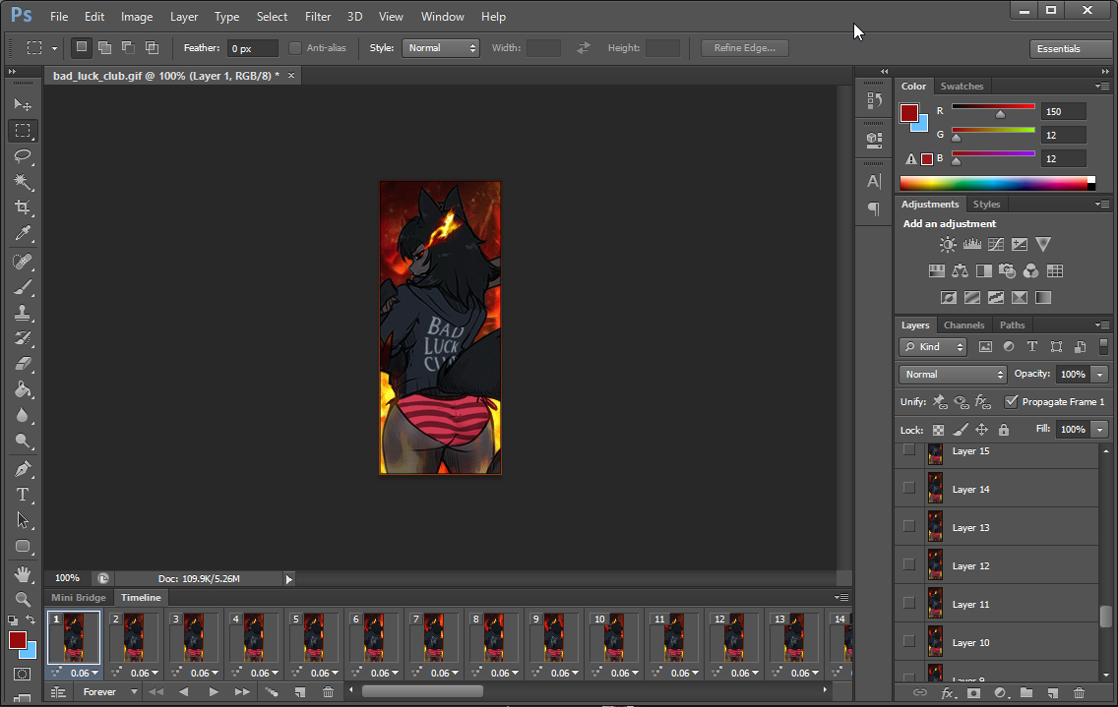Show Layer 14 visibility

tap(909, 488)
